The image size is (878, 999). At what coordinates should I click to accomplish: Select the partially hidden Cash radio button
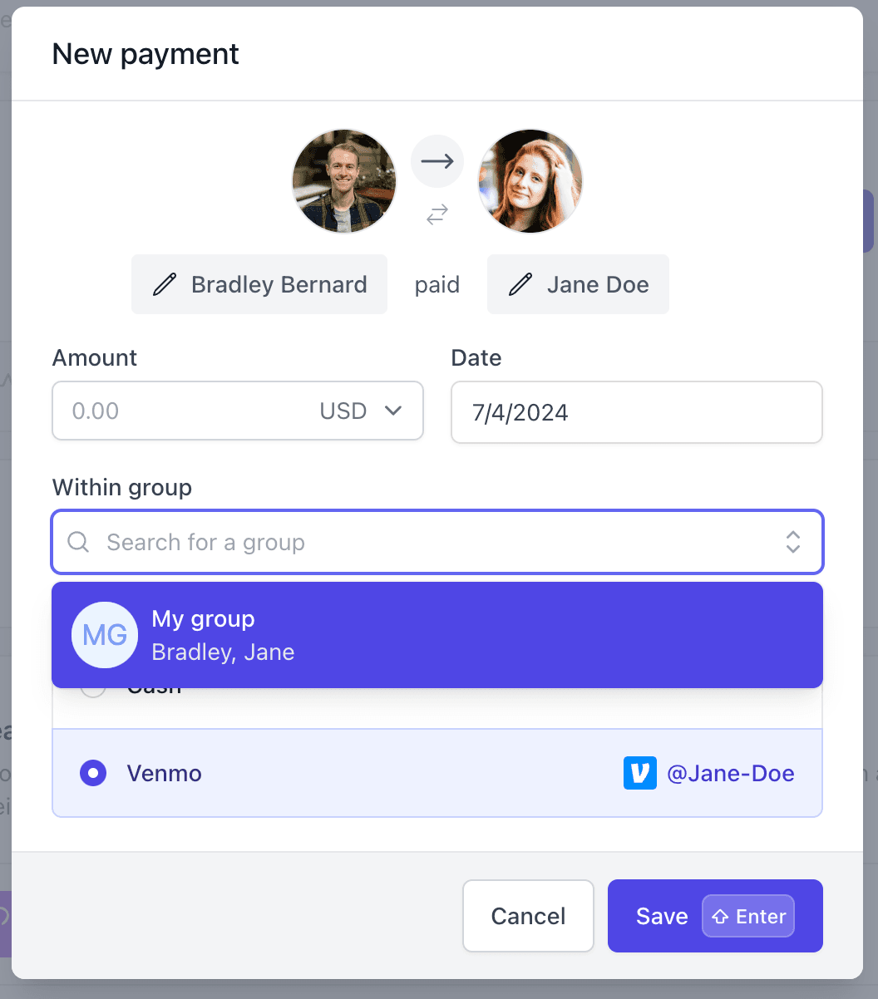click(x=92, y=690)
